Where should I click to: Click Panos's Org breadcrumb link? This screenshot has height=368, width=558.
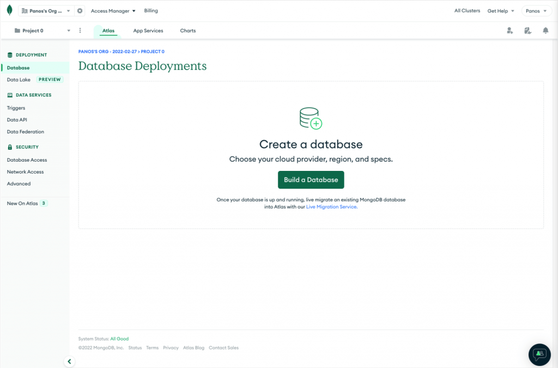click(107, 52)
